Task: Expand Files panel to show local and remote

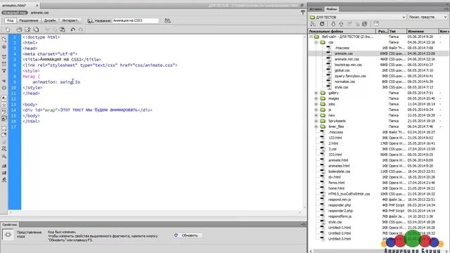Action: [376, 24]
